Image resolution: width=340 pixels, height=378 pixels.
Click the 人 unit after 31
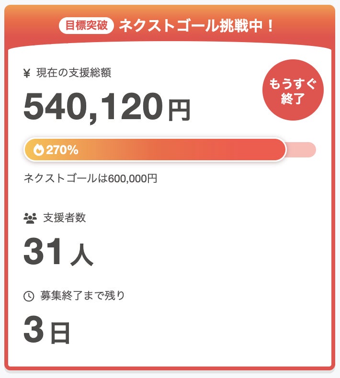[x=81, y=256]
